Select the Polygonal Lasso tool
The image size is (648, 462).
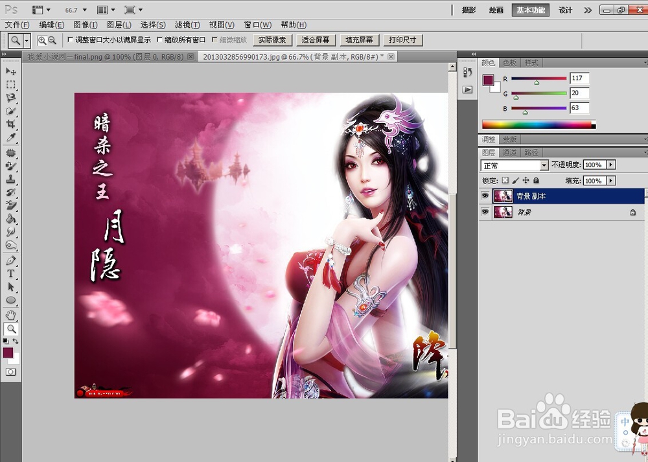[x=11, y=98]
